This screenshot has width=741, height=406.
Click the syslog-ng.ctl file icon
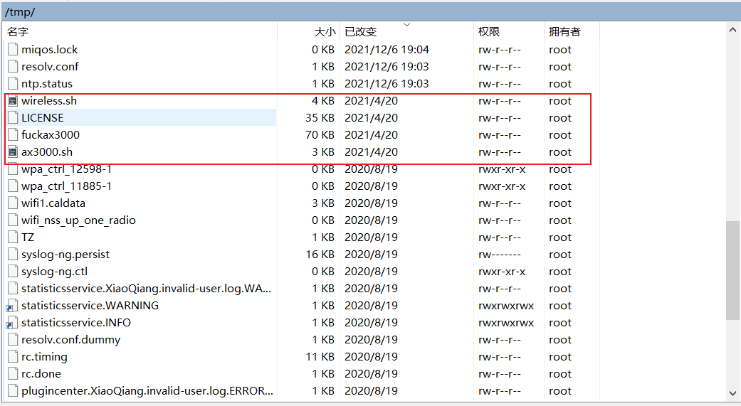click(x=14, y=272)
